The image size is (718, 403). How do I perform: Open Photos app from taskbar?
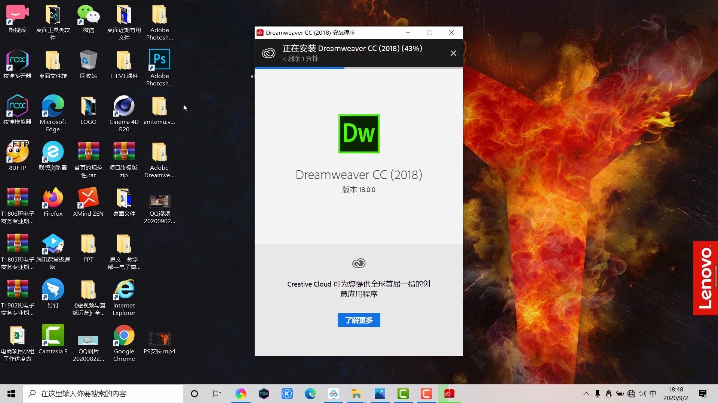(x=380, y=394)
